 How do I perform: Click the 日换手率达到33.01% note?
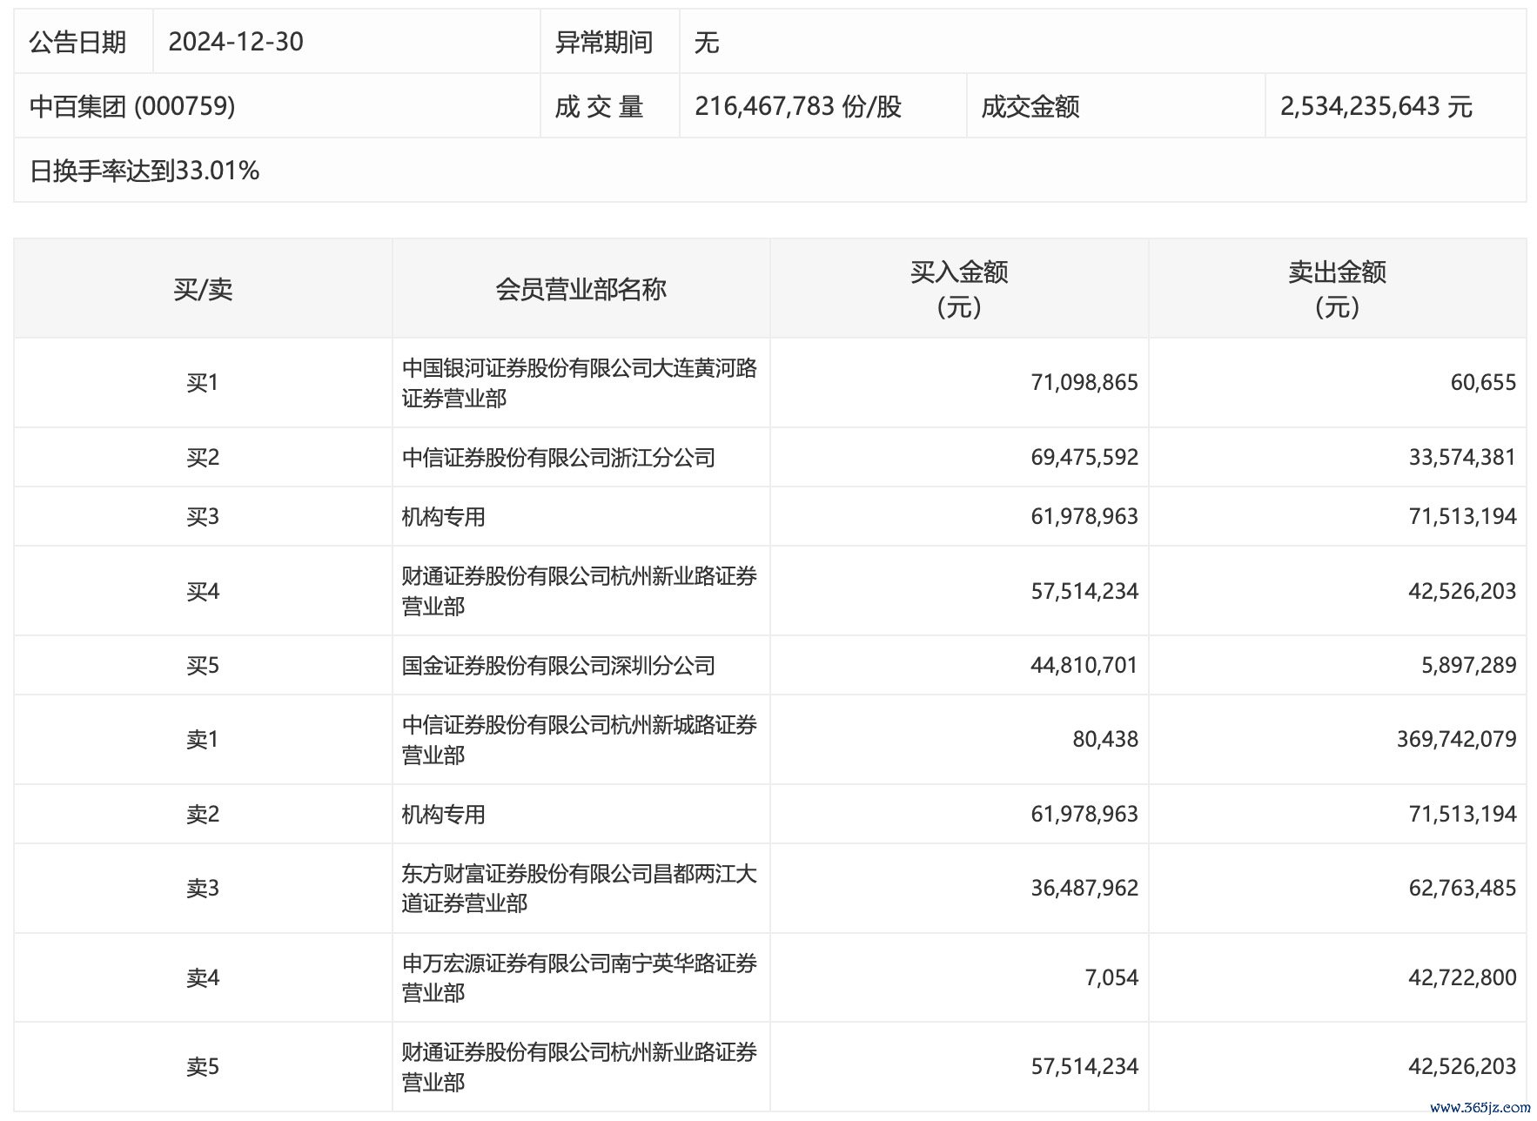pyautogui.click(x=144, y=171)
